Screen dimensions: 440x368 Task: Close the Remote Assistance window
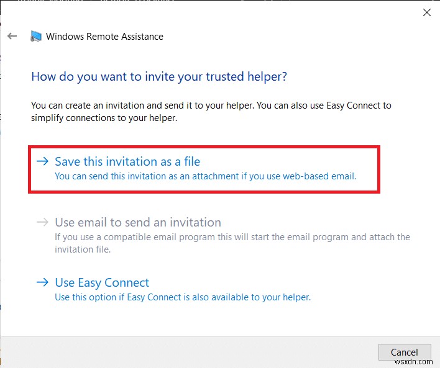coord(426,12)
